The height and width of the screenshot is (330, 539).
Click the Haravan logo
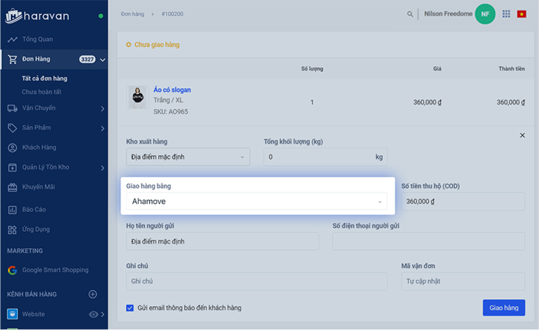click(x=37, y=16)
